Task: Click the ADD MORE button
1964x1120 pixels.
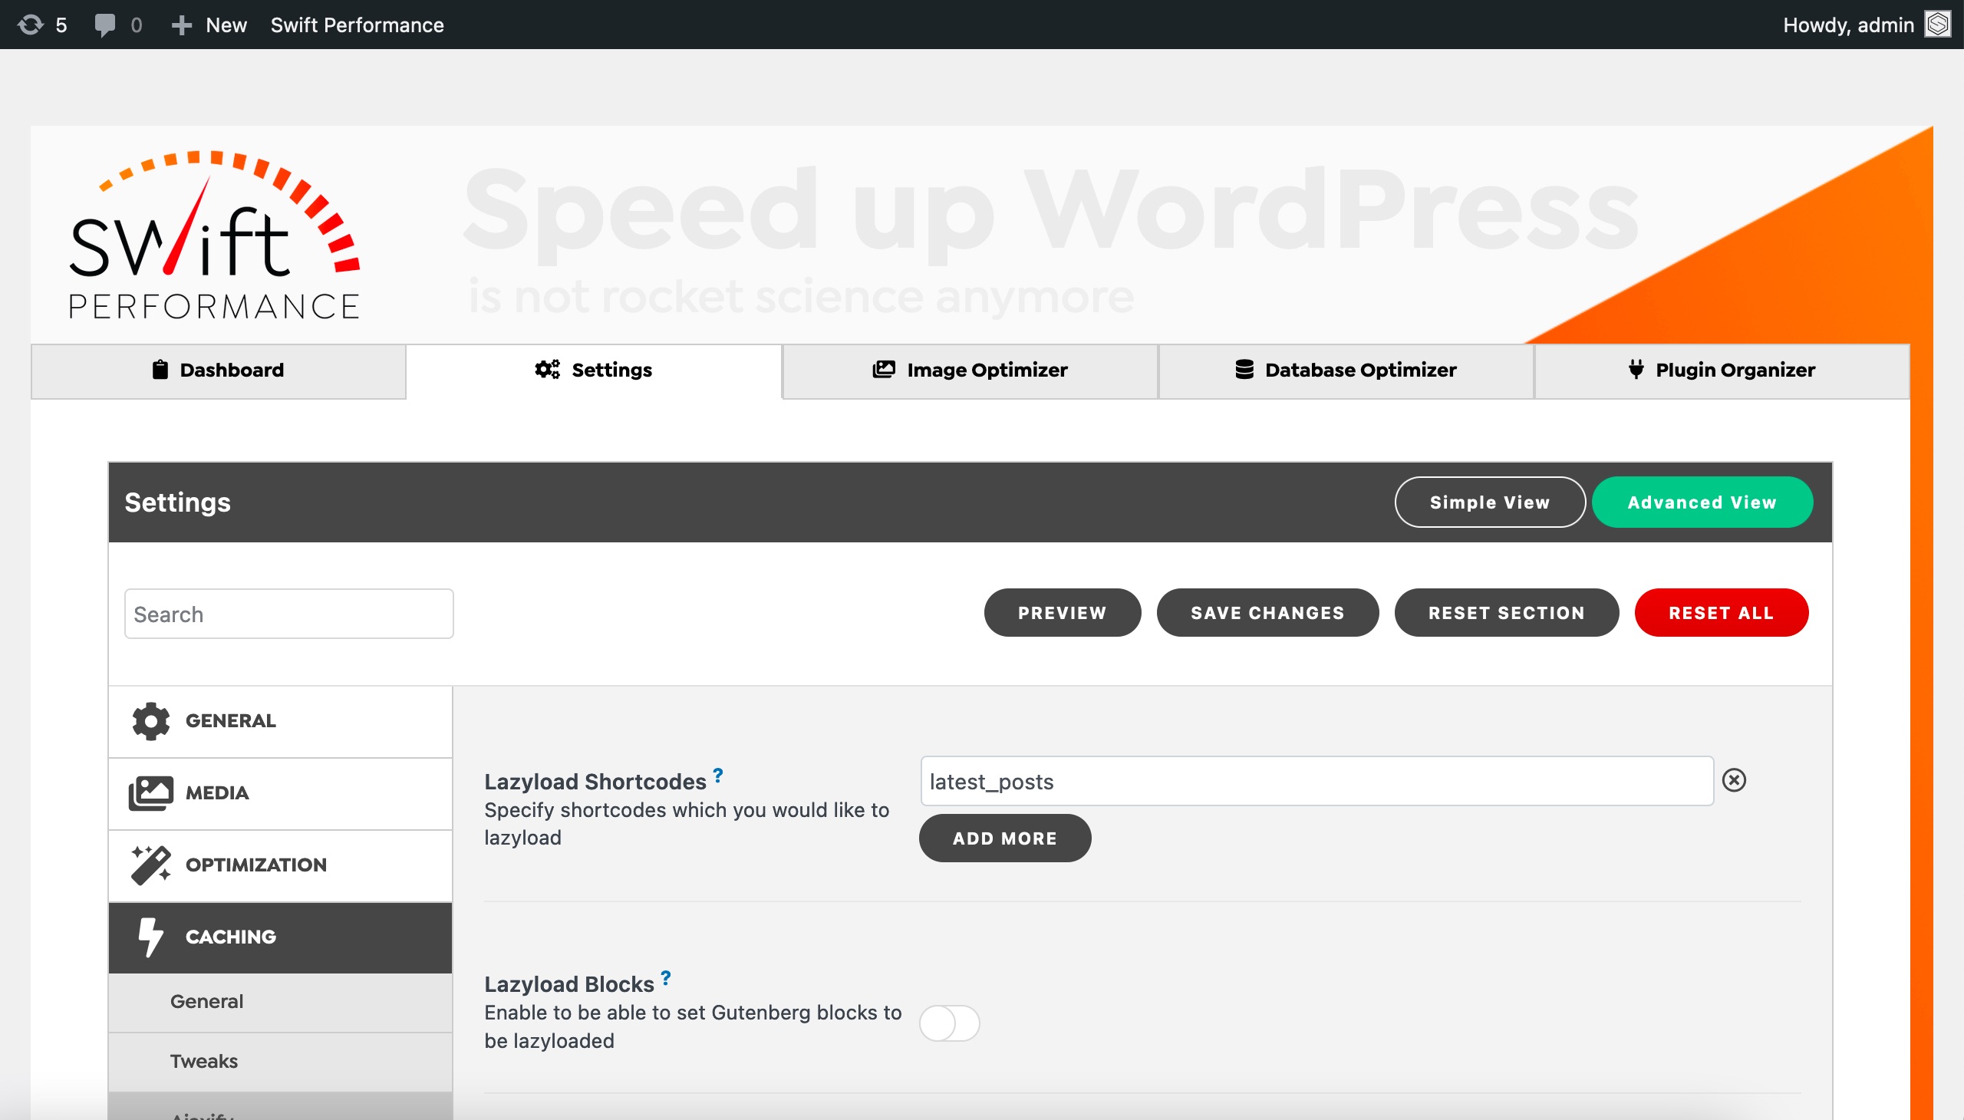Action: coord(1005,837)
